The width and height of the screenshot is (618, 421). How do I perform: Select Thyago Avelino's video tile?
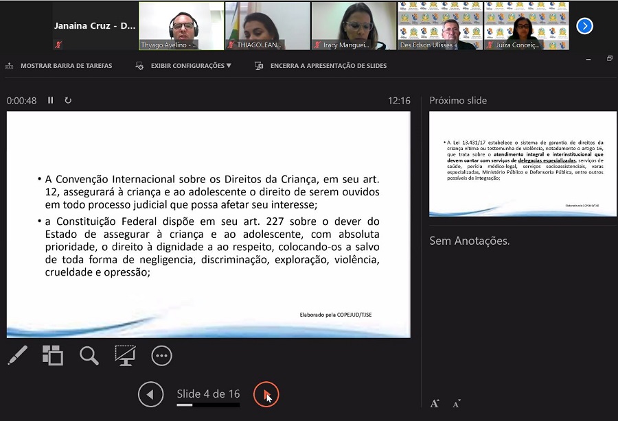click(181, 26)
